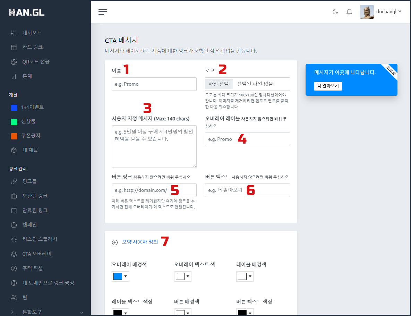Open 내 도메인으로 링크 생성 page
The image size is (411, 316).
point(48,283)
